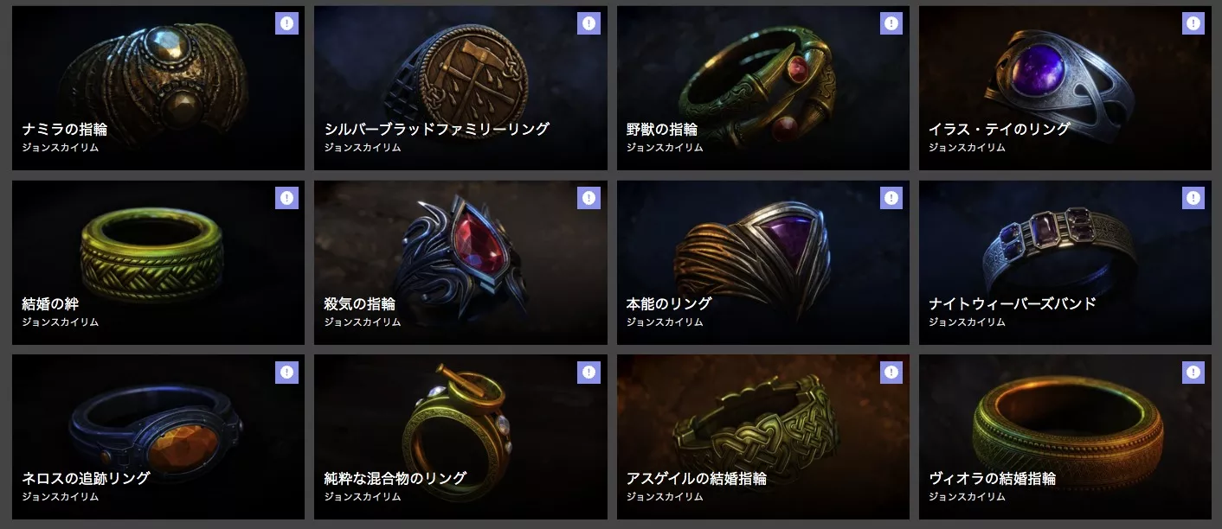Click ジョンスカイリム author under ナイトウィーバーズバンド
Image resolution: width=1222 pixels, height=529 pixels.
(x=967, y=322)
